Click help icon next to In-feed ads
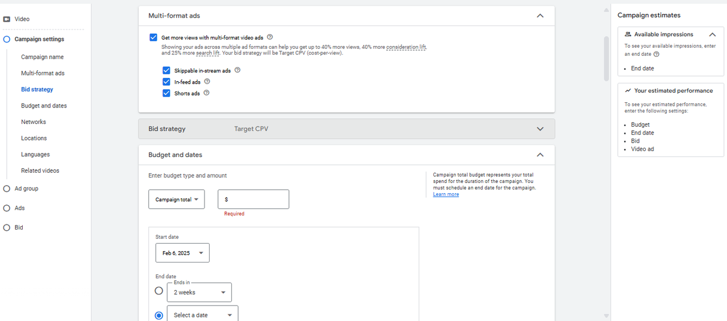The image size is (727, 321). (x=207, y=82)
